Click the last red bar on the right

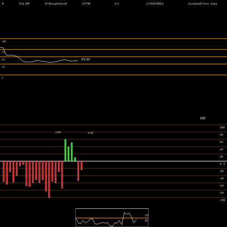coord(82,165)
